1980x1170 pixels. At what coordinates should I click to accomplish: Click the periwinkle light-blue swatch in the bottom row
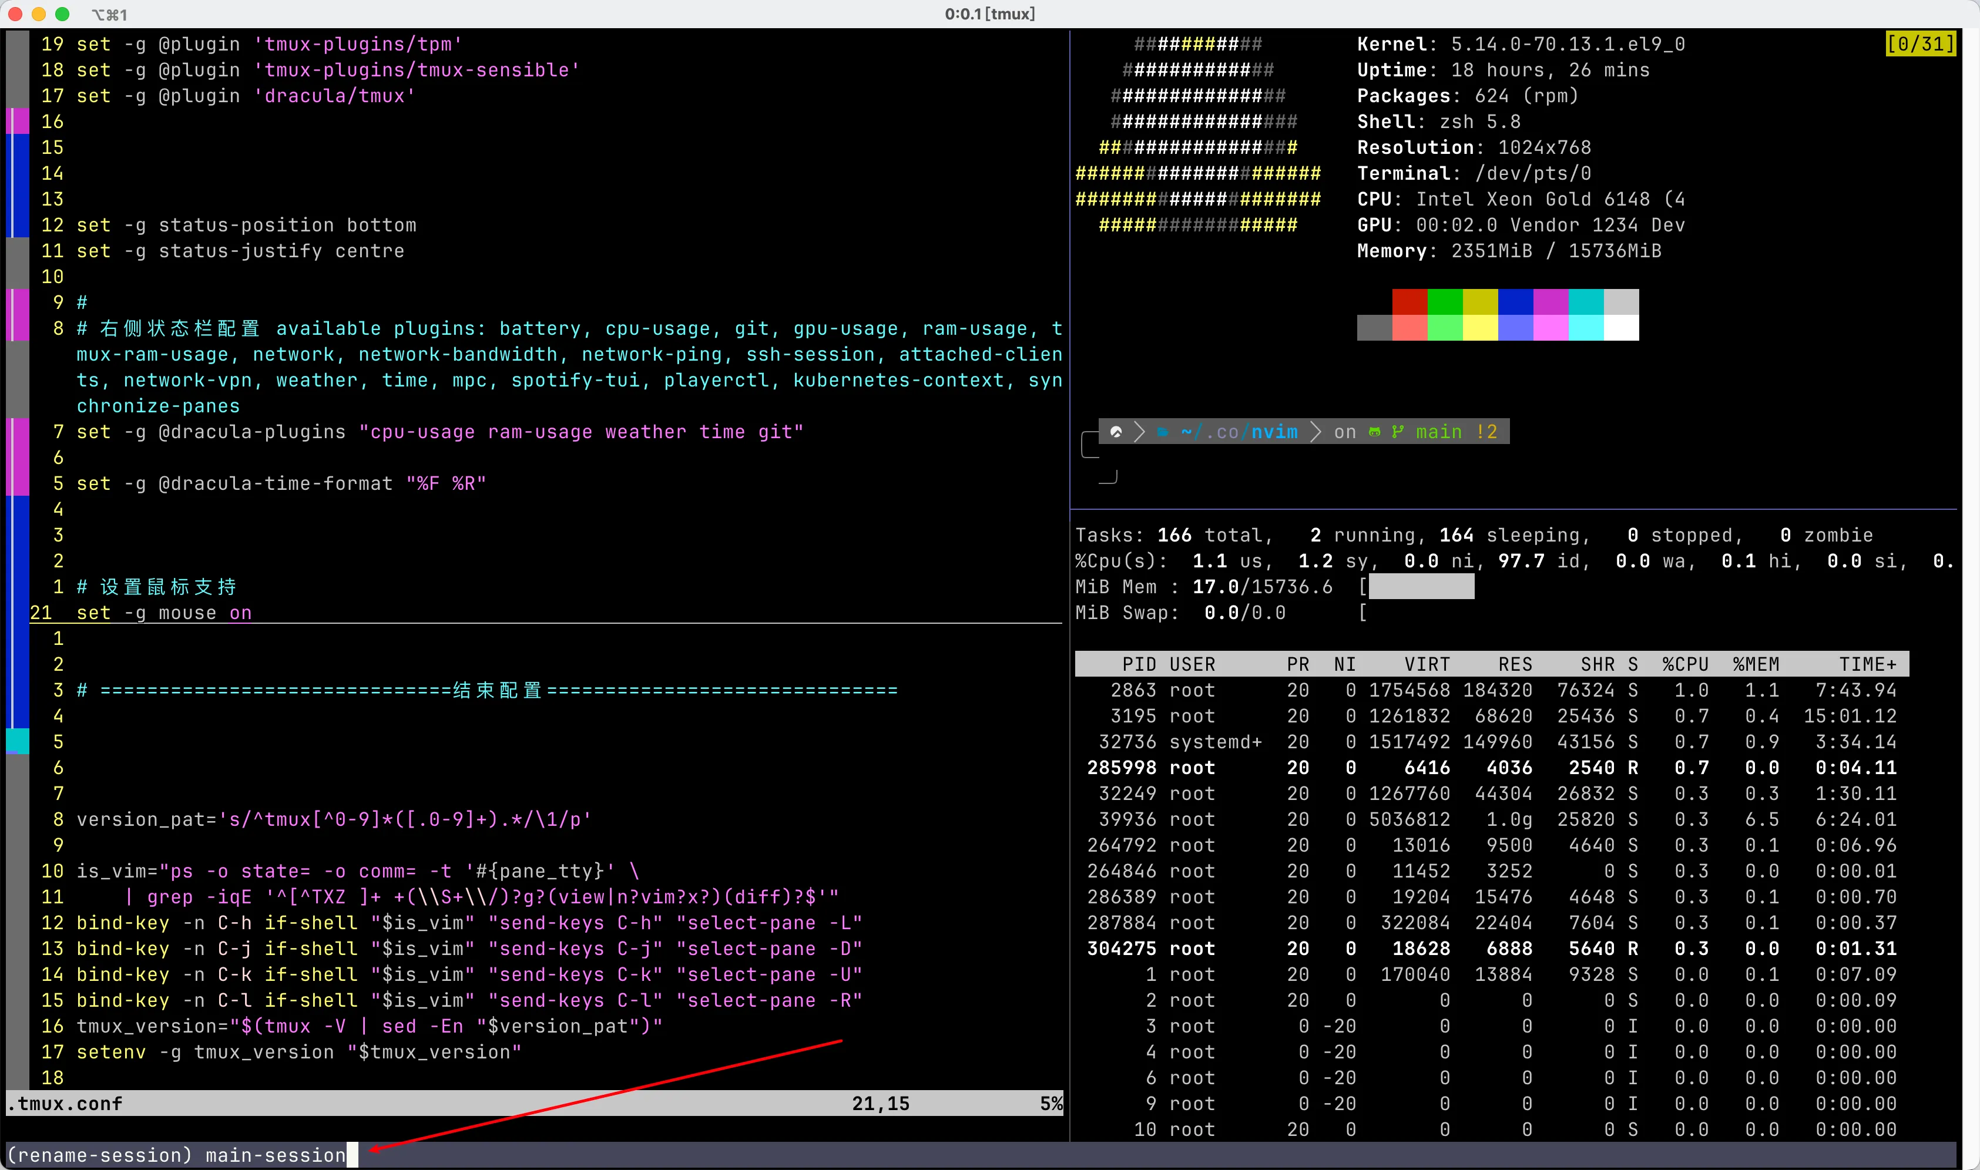point(1516,328)
